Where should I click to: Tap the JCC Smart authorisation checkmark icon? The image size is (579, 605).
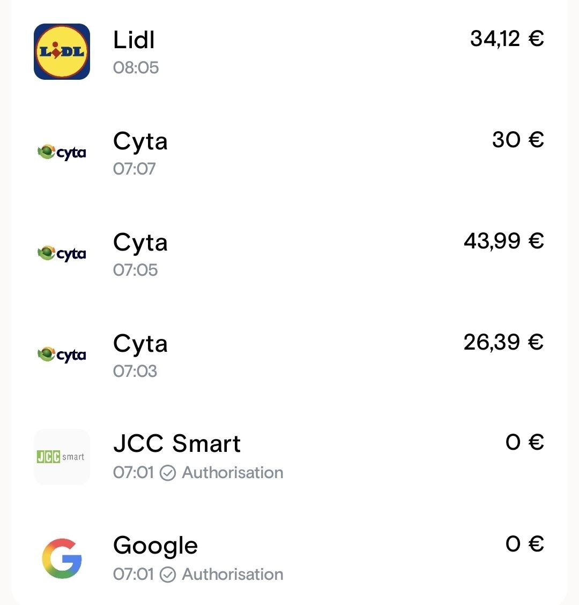[168, 473]
